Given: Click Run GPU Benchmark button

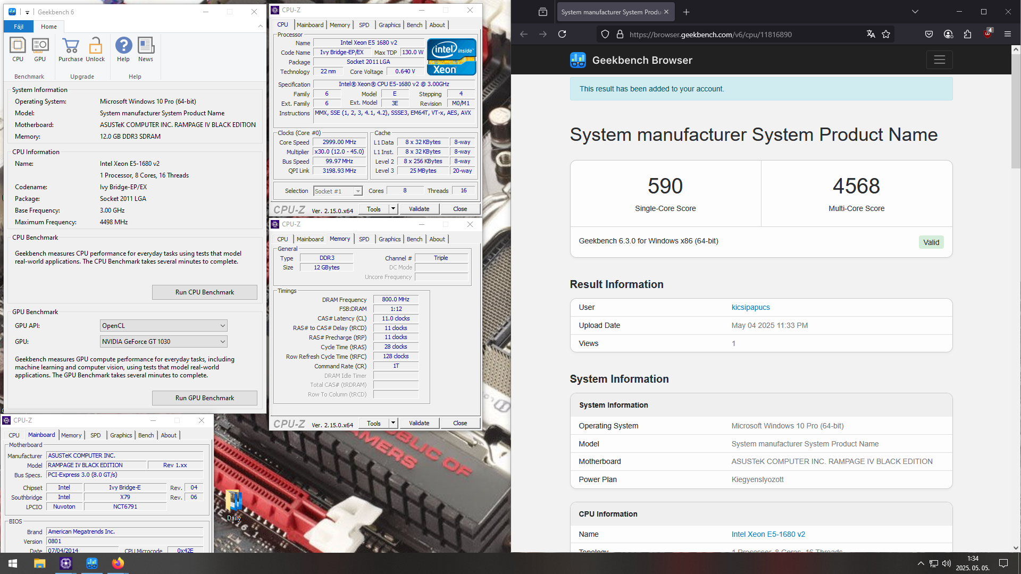Looking at the screenshot, I should [x=204, y=398].
